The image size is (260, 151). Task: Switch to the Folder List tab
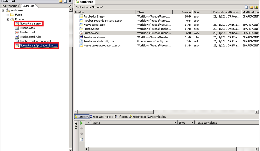(x=28, y=6)
